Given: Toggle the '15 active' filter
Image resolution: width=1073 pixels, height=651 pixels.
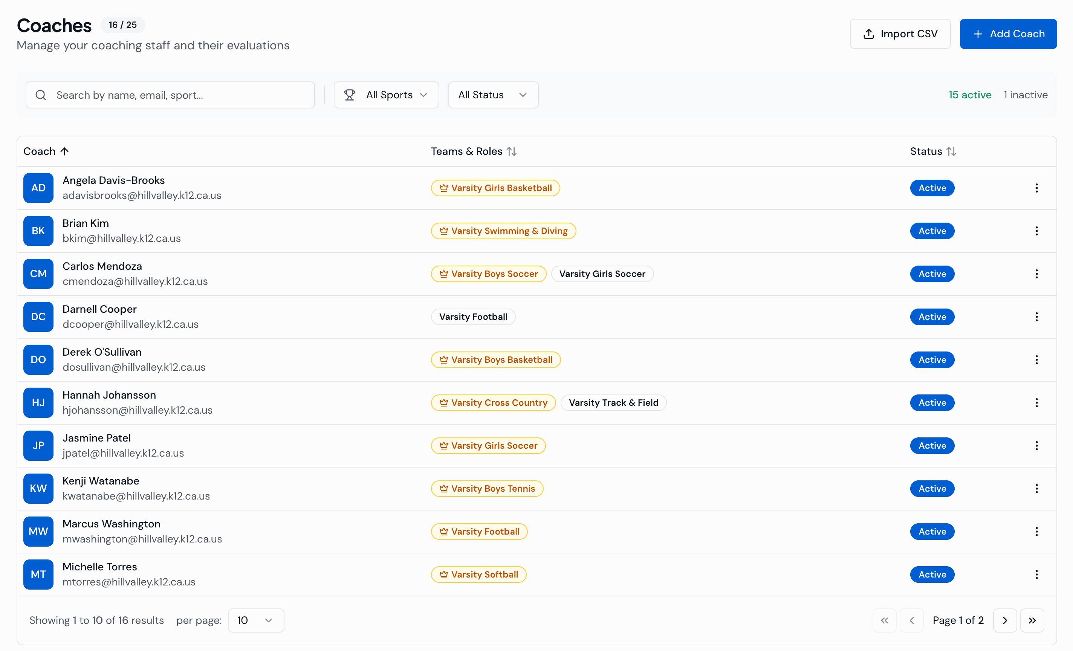Looking at the screenshot, I should (970, 95).
